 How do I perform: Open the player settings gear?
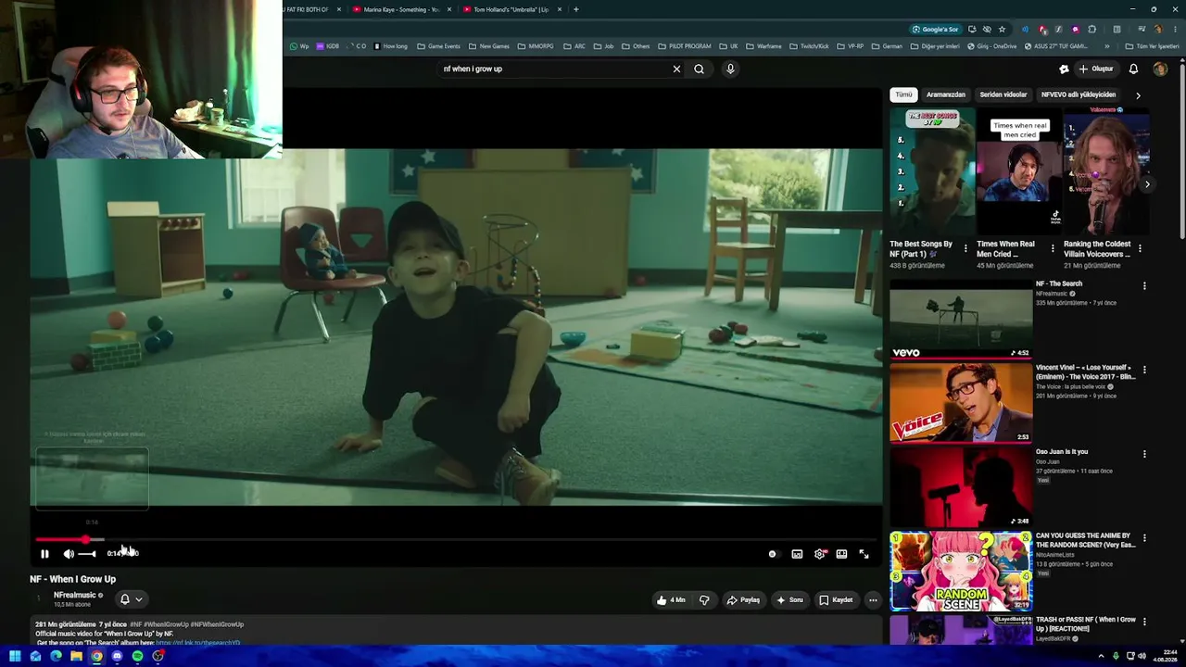819,554
